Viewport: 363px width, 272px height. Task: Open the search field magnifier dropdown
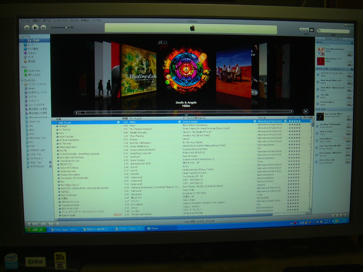[319, 30]
